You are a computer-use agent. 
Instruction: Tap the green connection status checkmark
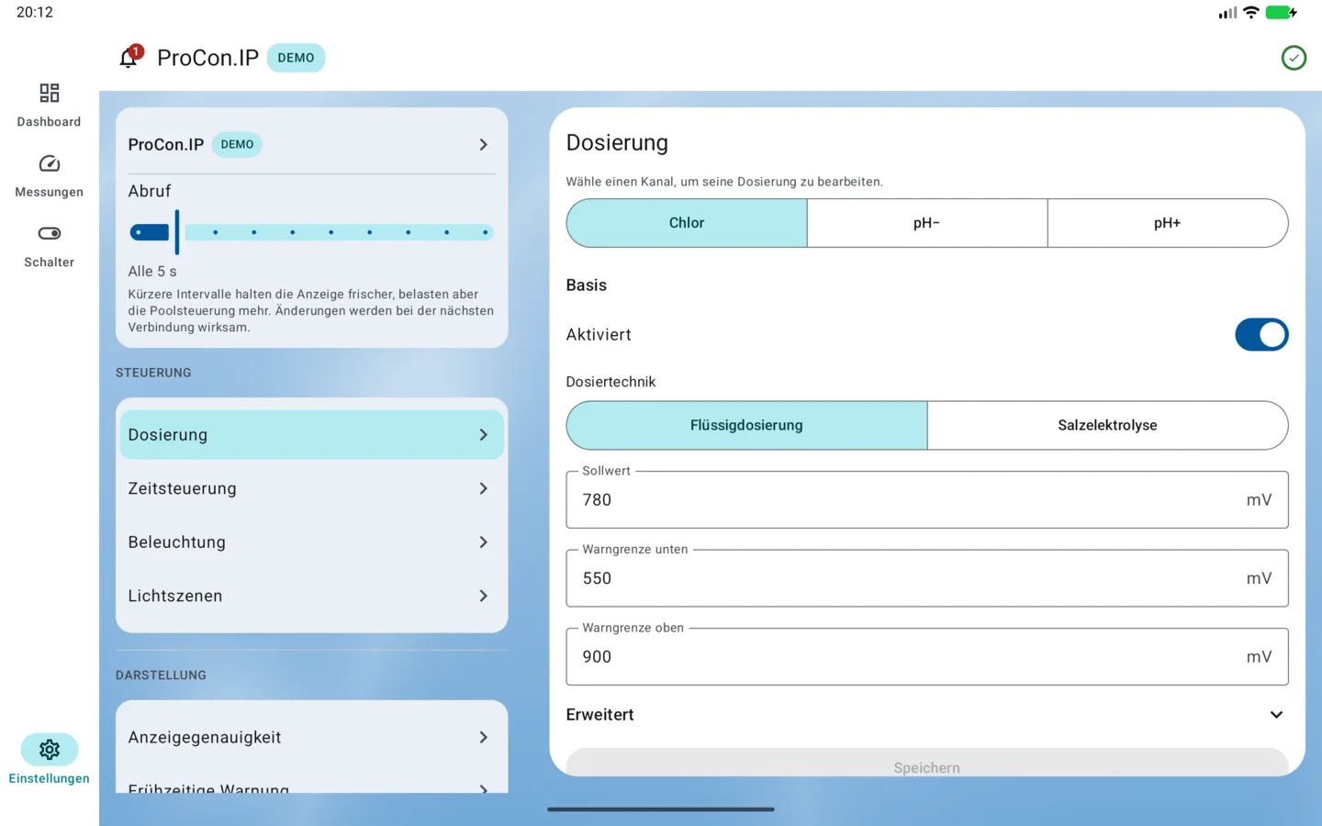coord(1294,58)
